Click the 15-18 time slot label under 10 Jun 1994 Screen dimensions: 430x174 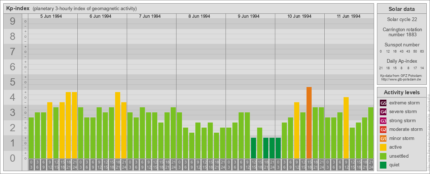coord(309,165)
